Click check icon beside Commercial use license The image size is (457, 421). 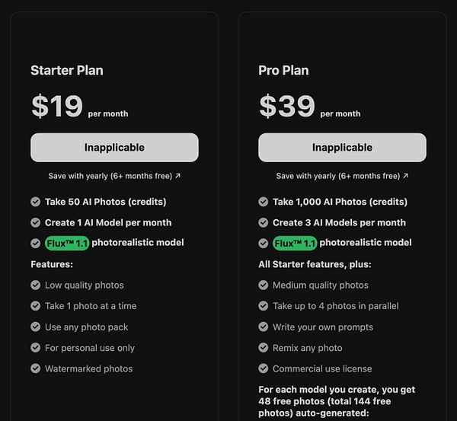tap(264, 368)
